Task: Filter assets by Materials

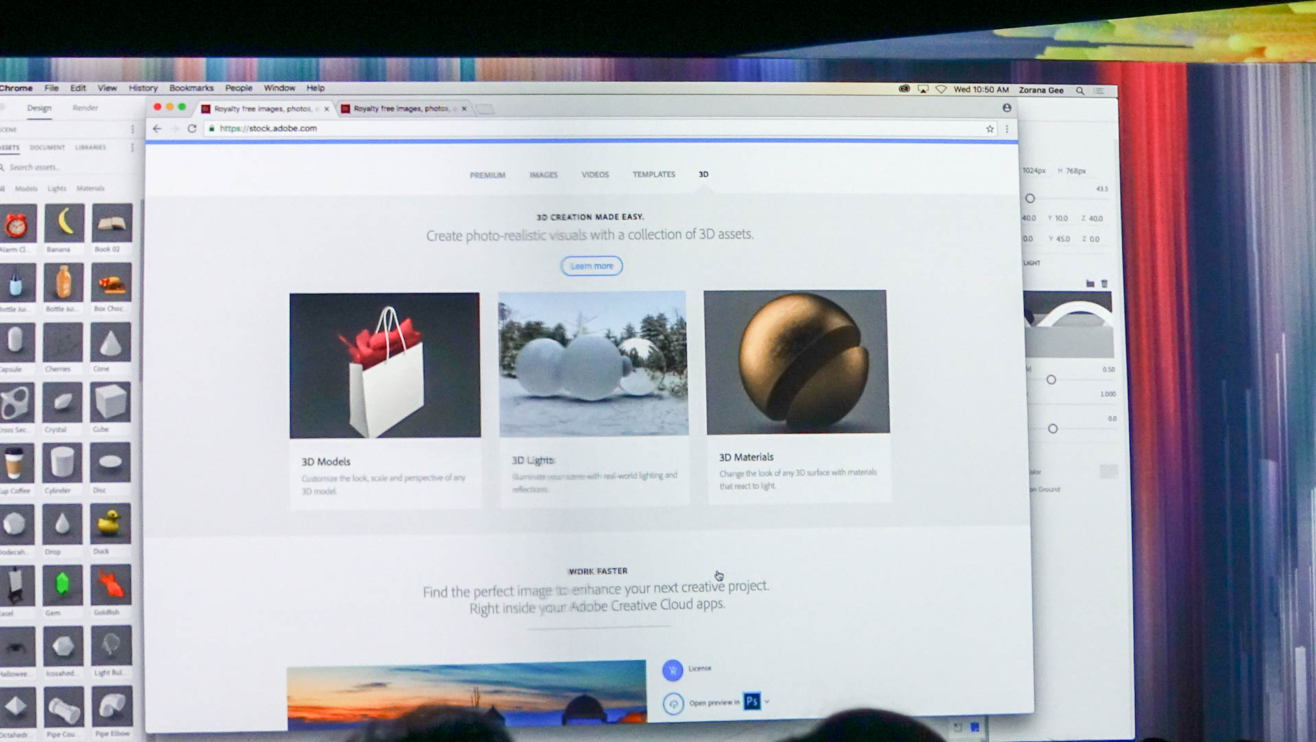Action: [90, 188]
